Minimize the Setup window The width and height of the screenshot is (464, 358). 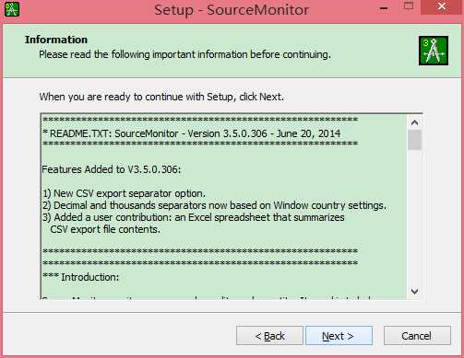point(384,8)
